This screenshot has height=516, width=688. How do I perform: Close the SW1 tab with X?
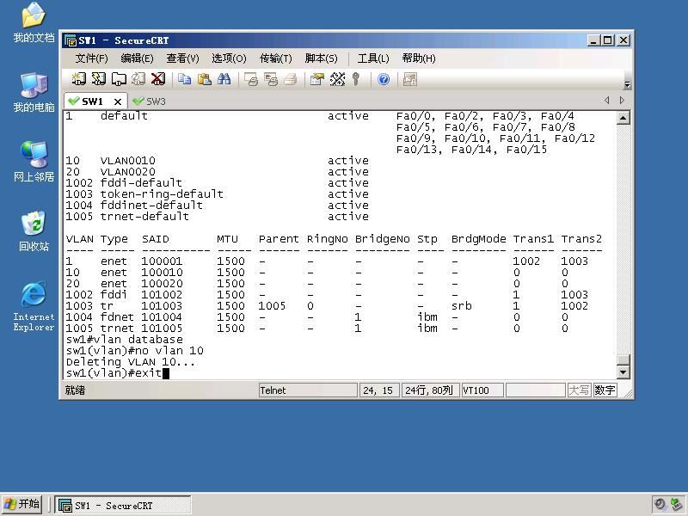(x=118, y=101)
